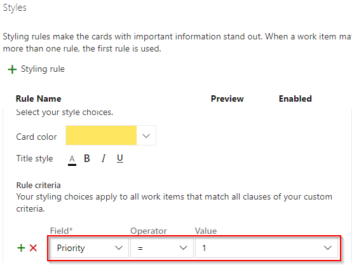Click inside the Value input showing 1

(x=258, y=248)
